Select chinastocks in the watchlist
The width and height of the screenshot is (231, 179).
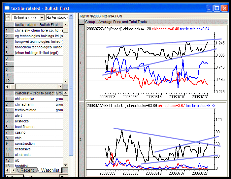point(35,99)
